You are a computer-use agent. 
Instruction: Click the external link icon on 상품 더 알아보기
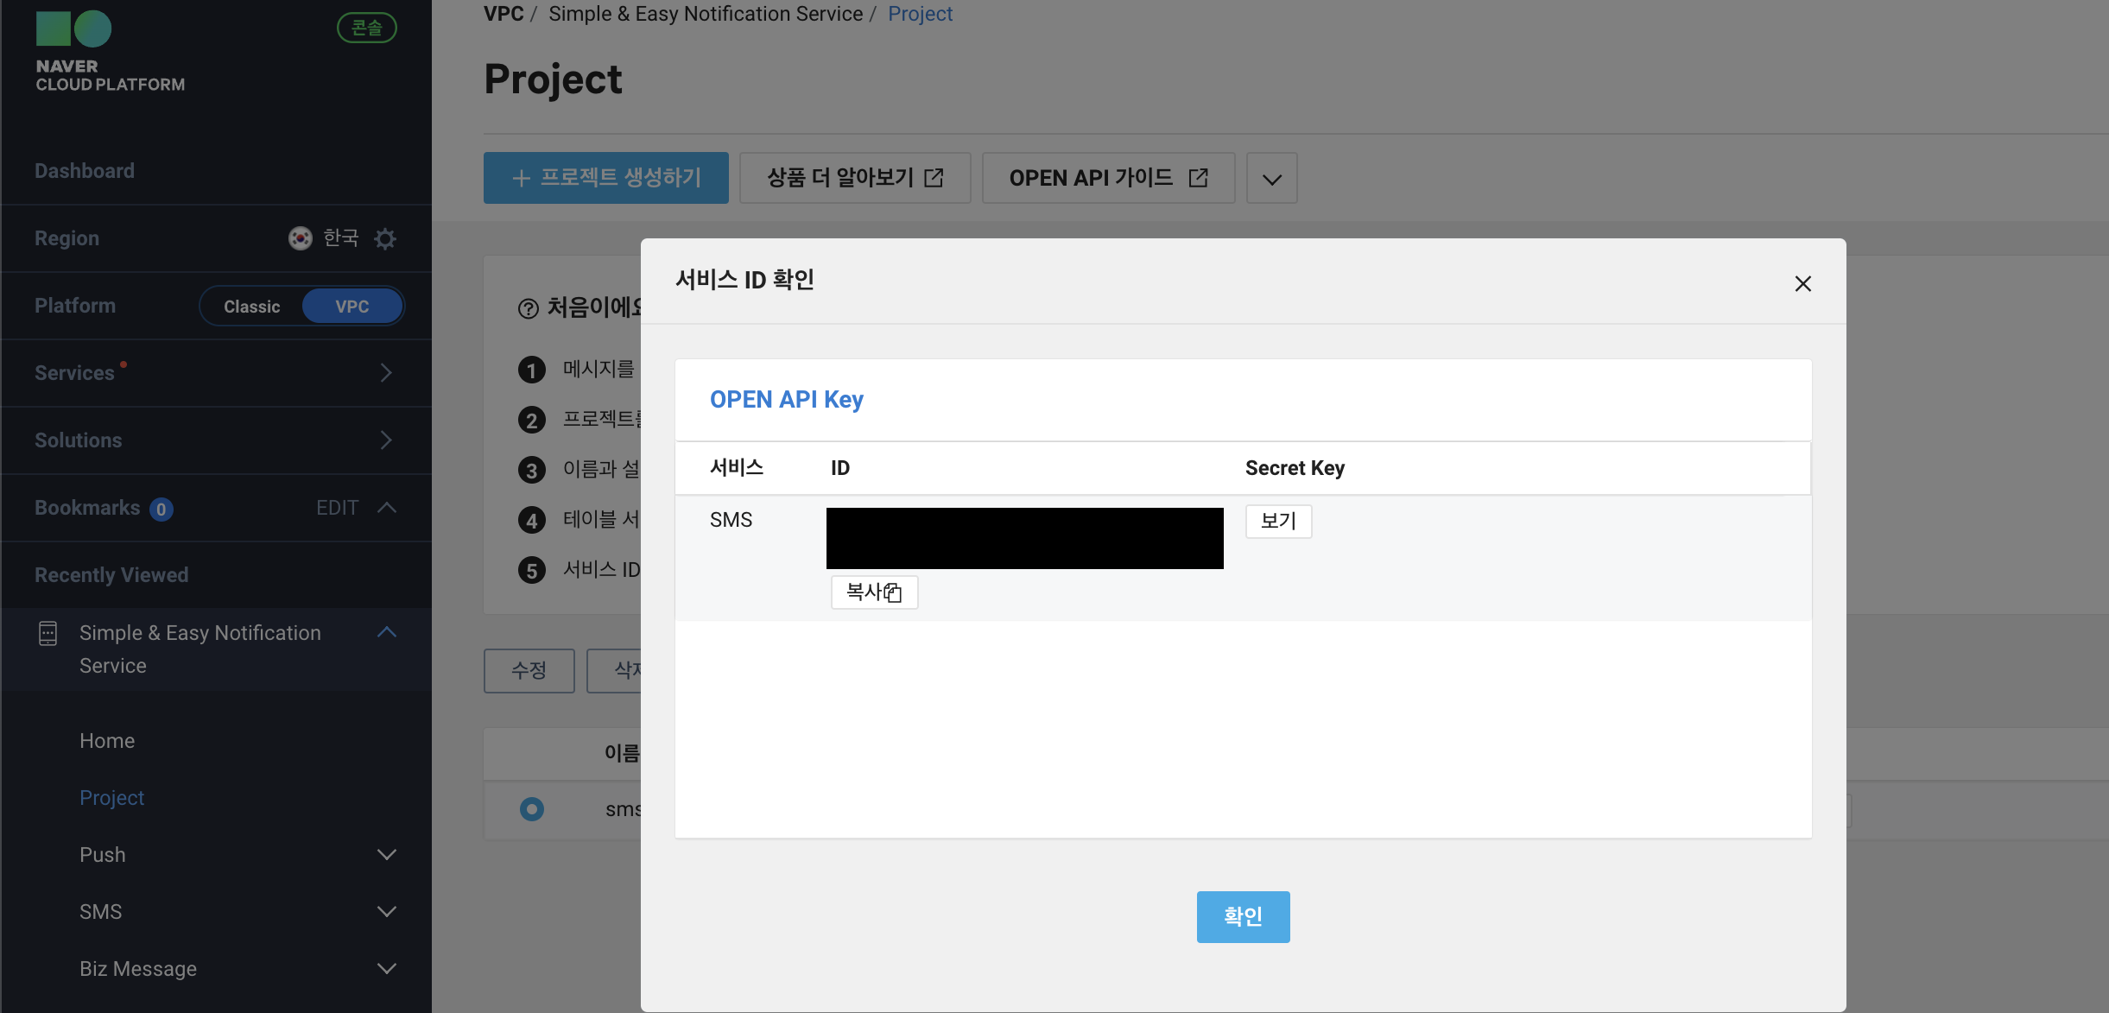pos(934,176)
